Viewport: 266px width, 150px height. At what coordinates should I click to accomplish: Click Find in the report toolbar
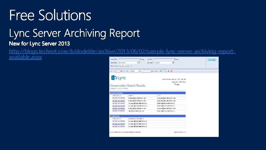tap(152, 71)
